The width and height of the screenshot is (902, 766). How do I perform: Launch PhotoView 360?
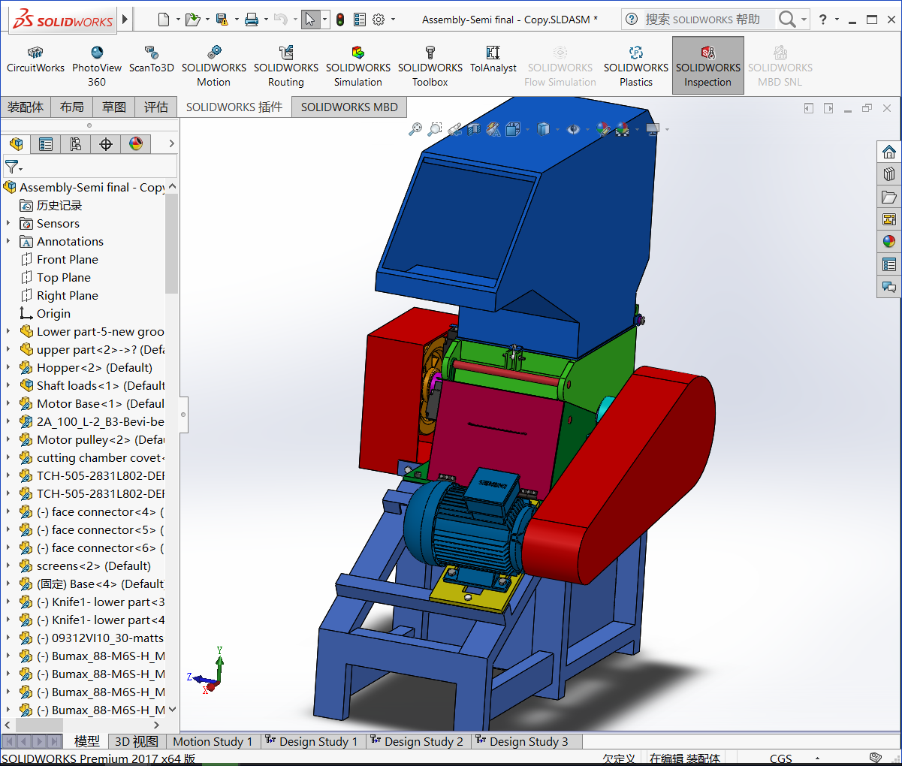pyautogui.click(x=97, y=66)
